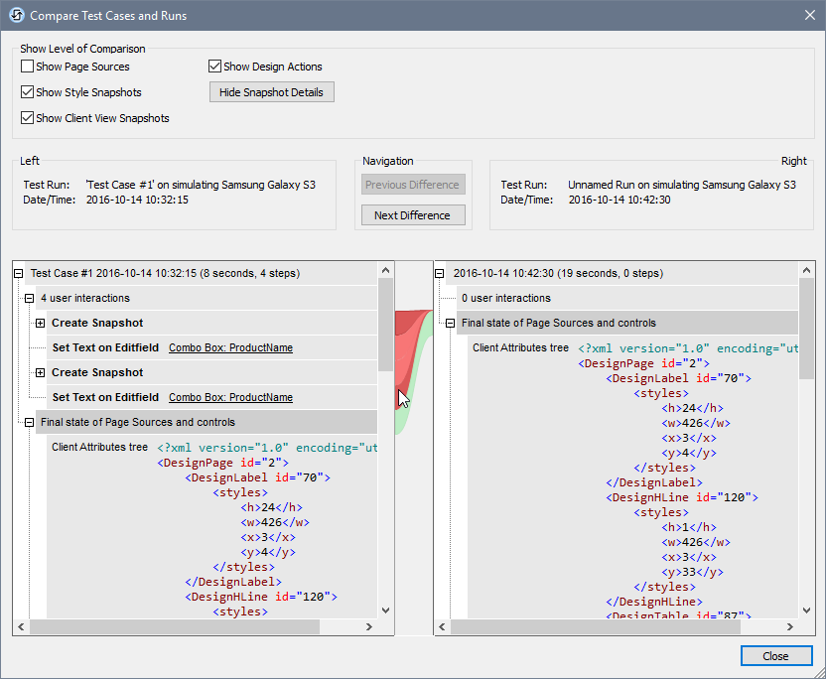Open the first 'Combo Box: ProductName' link
The height and width of the screenshot is (679, 826).
pos(230,347)
